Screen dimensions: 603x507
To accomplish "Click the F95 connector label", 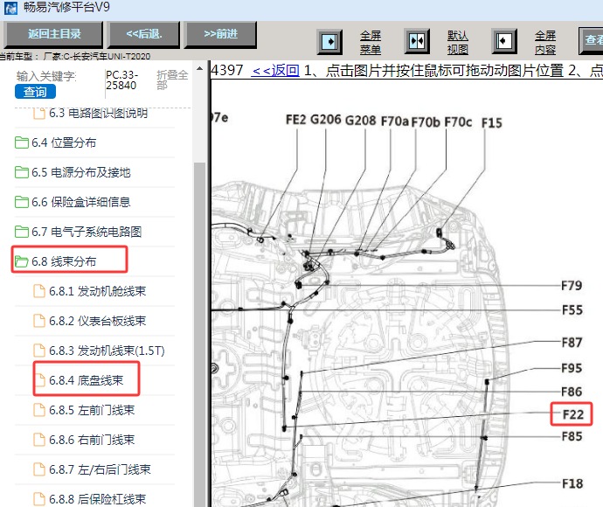I will pyautogui.click(x=572, y=368).
